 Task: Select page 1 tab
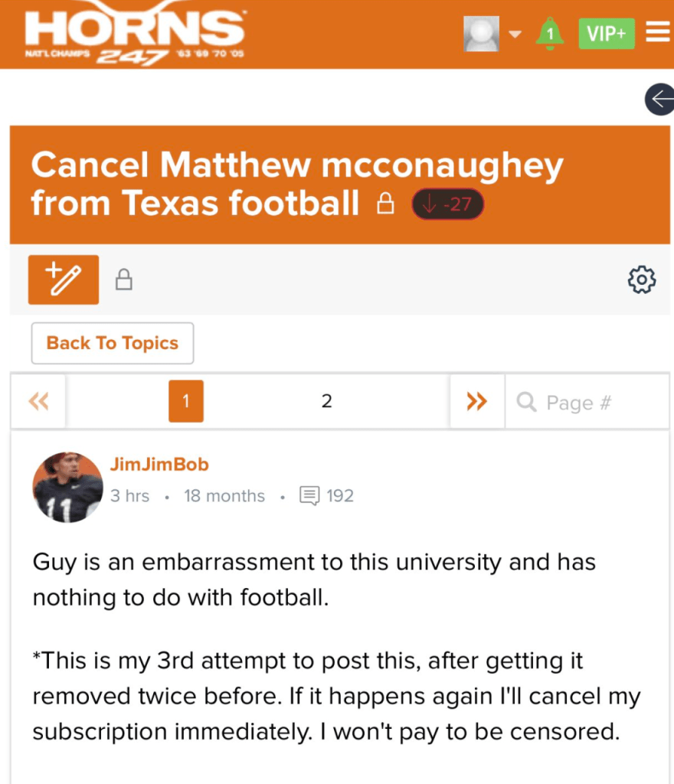[x=186, y=401]
